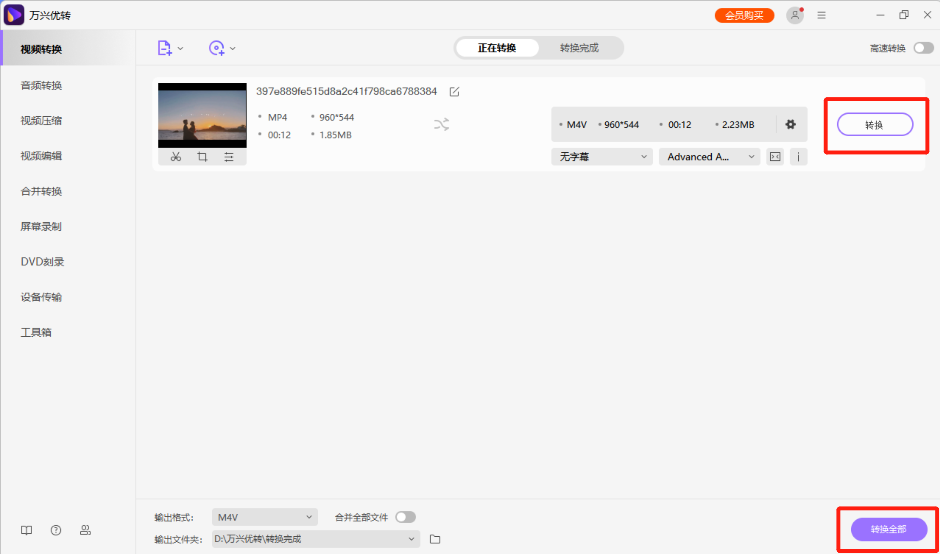
Task: Toggle the 合并全部文件 switch
Action: click(405, 517)
